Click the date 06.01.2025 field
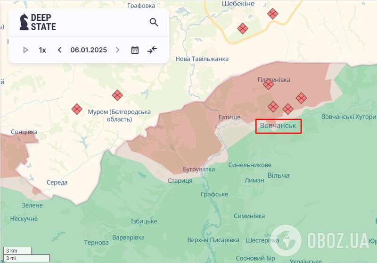This screenshot has height=263, width=377. [89, 50]
